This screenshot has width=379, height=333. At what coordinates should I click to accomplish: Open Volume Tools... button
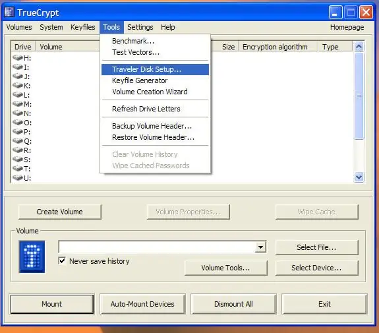click(226, 268)
